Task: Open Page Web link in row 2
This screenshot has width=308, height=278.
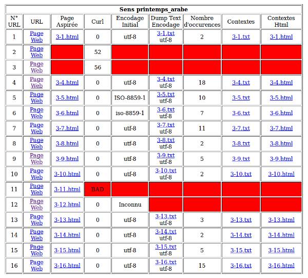Action: pyautogui.click(x=36, y=52)
